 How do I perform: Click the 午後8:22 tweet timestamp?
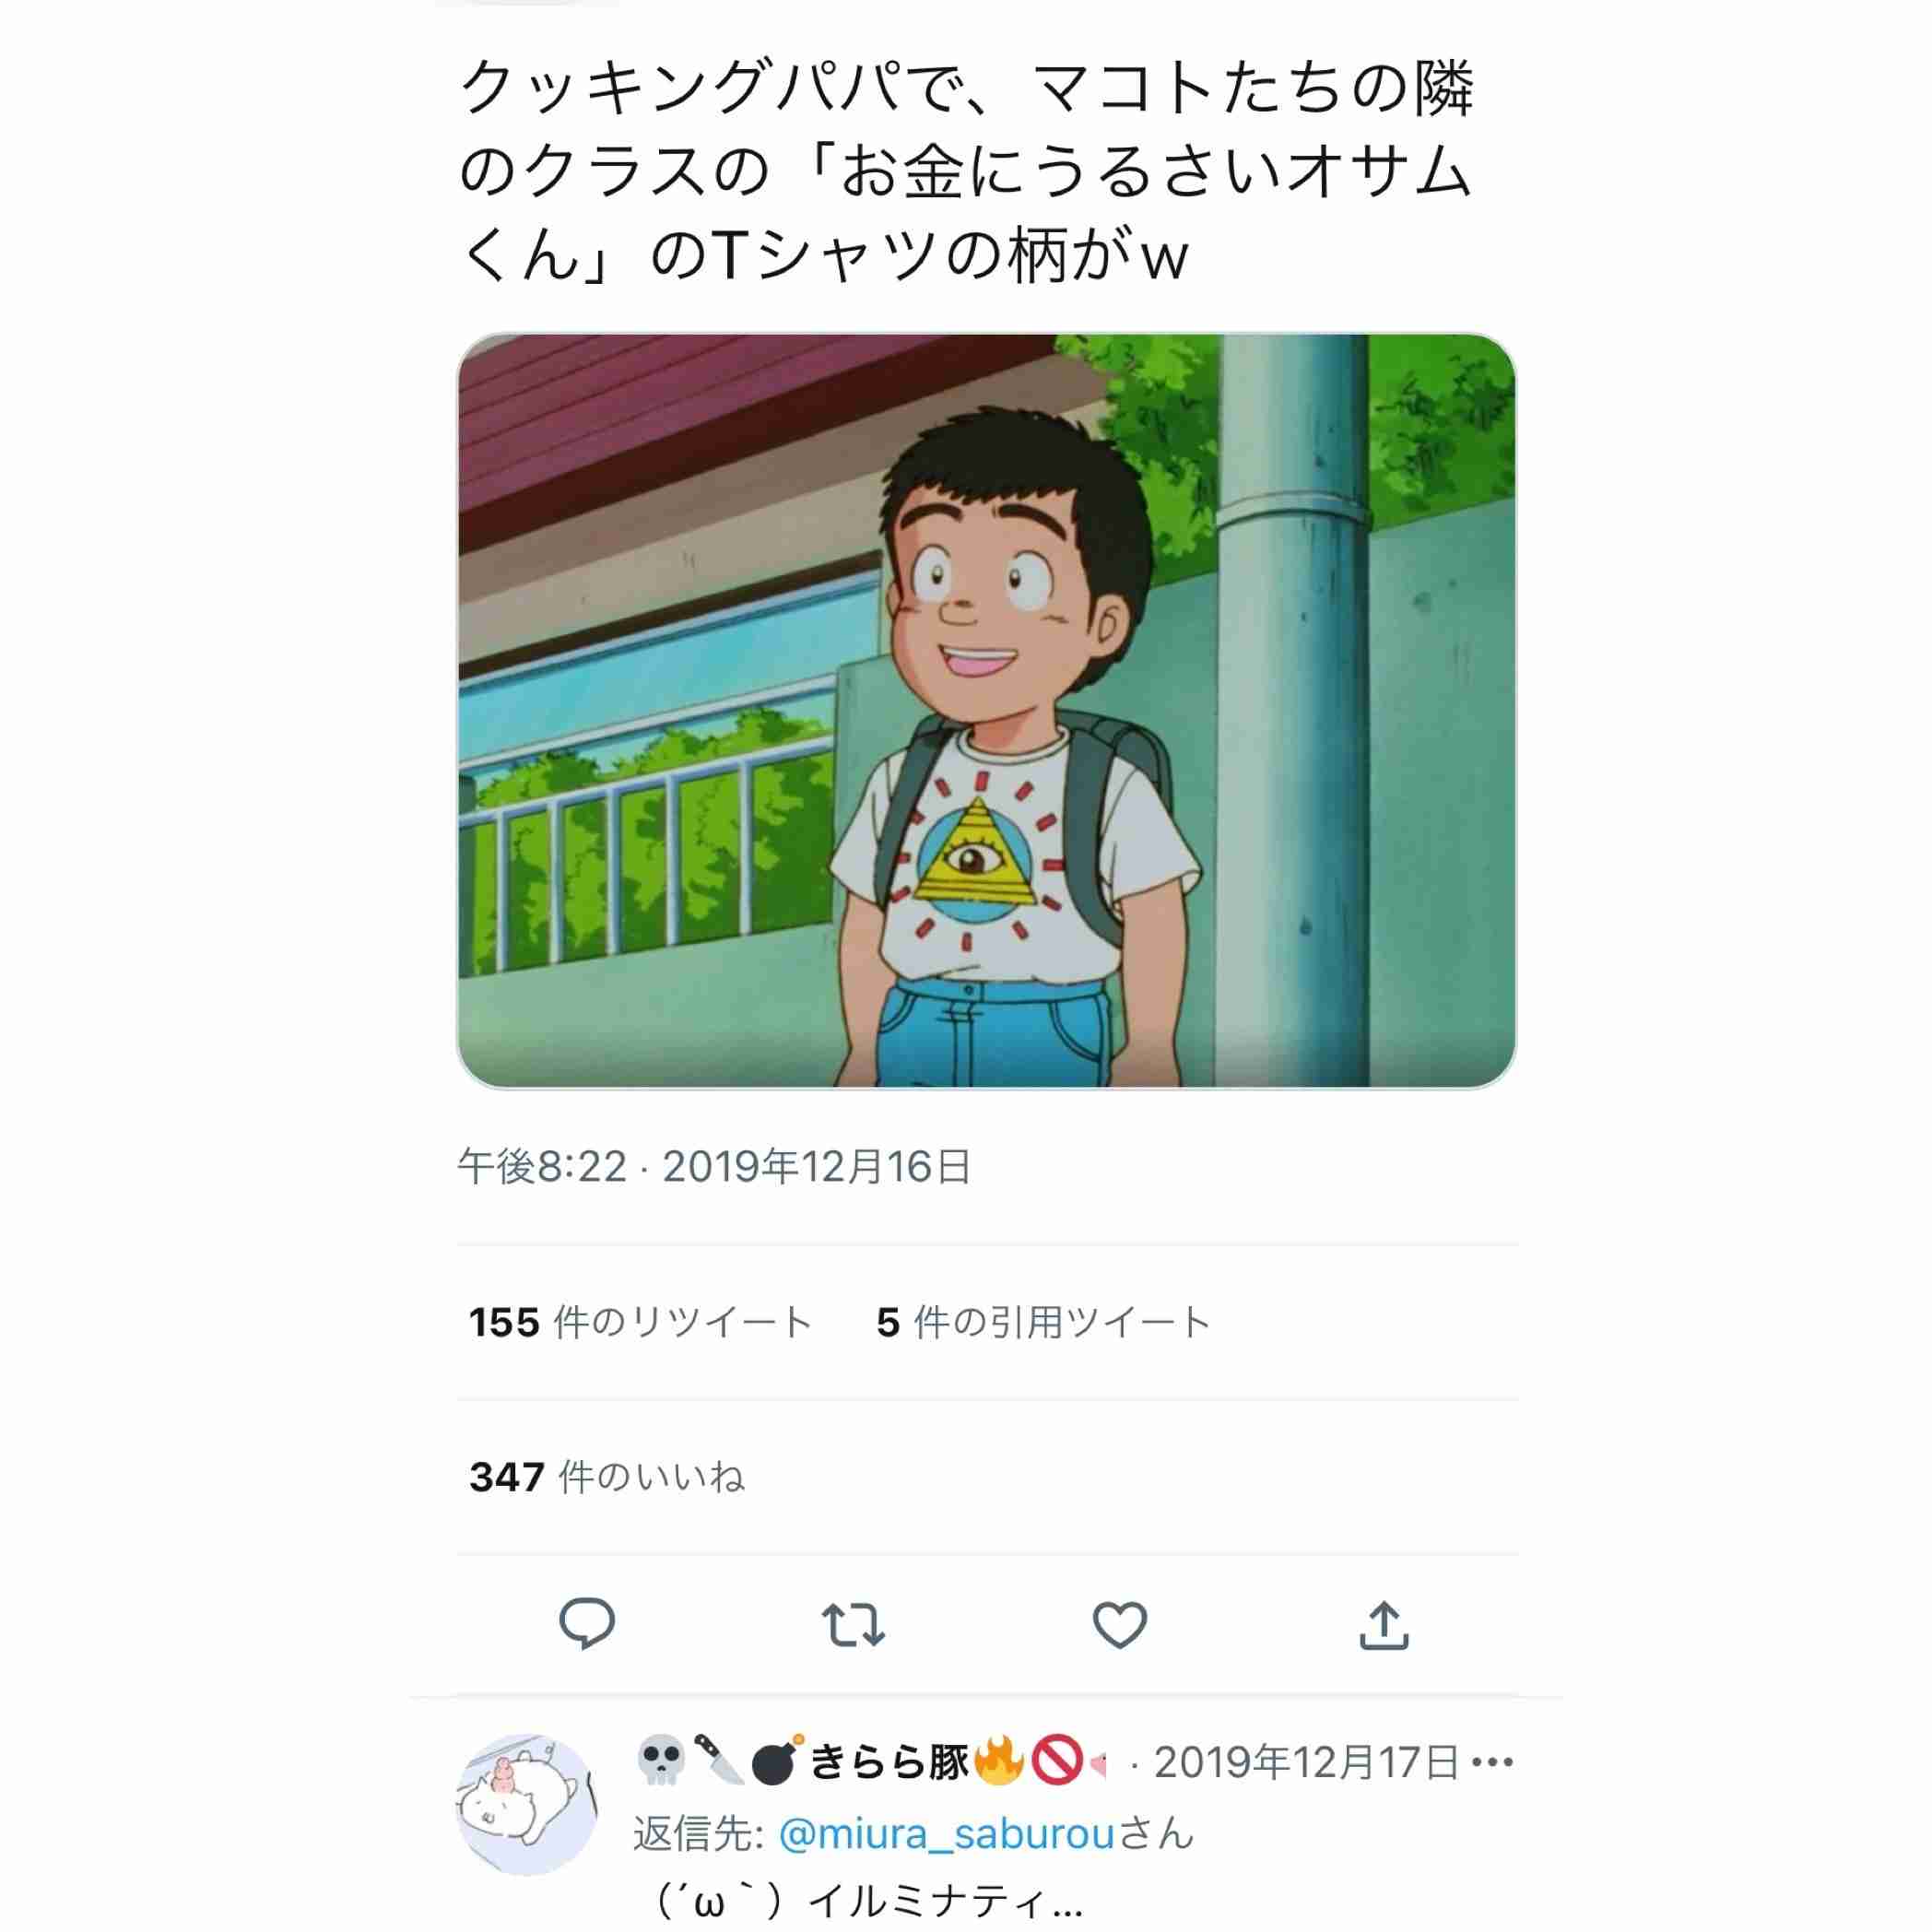pyautogui.click(x=542, y=1166)
